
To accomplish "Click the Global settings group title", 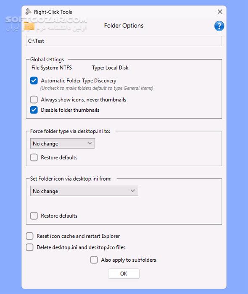I will click(47, 60).
